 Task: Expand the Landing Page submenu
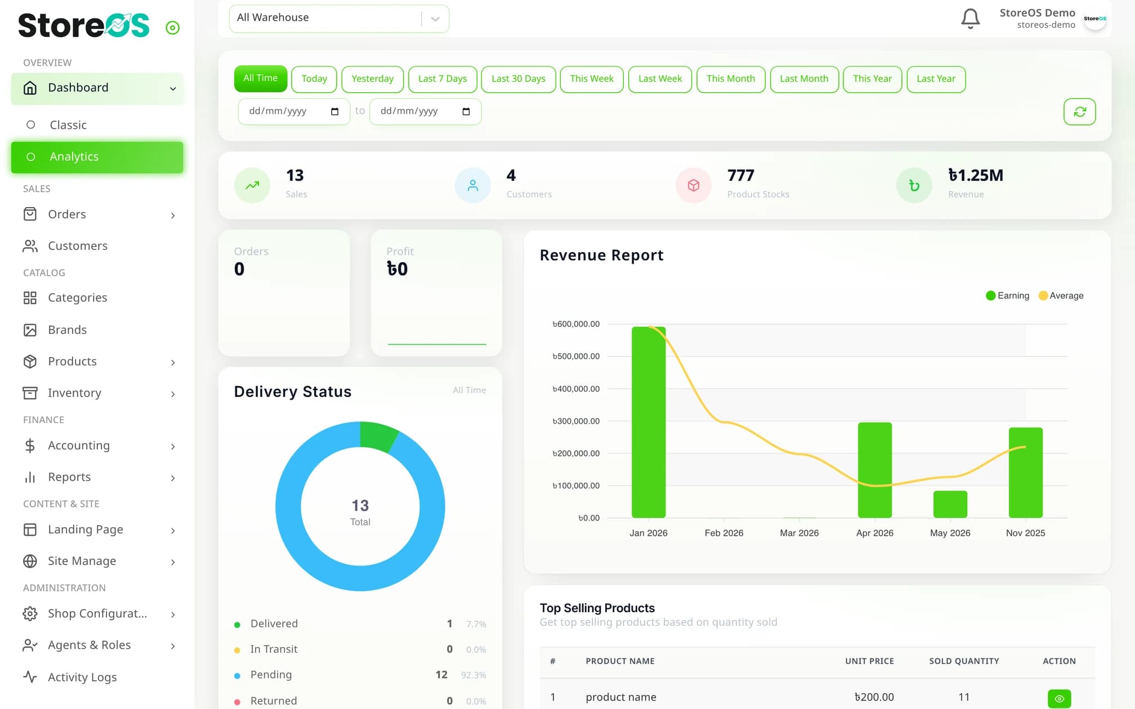(97, 530)
